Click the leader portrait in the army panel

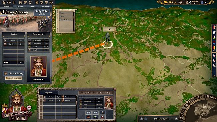[109, 102]
